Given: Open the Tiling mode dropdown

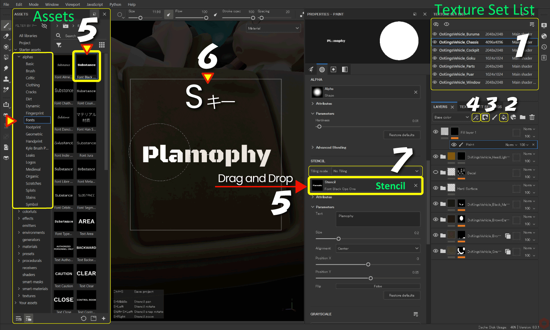Looking at the screenshot, I should 376,171.
